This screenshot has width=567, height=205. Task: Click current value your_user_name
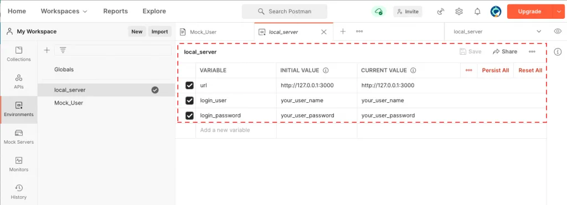point(383,101)
